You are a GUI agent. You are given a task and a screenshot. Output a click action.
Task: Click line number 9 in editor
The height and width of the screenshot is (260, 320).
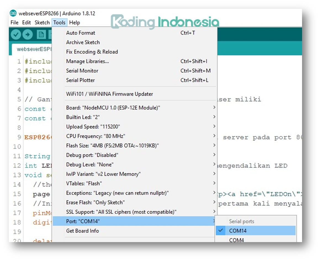coord(19,137)
